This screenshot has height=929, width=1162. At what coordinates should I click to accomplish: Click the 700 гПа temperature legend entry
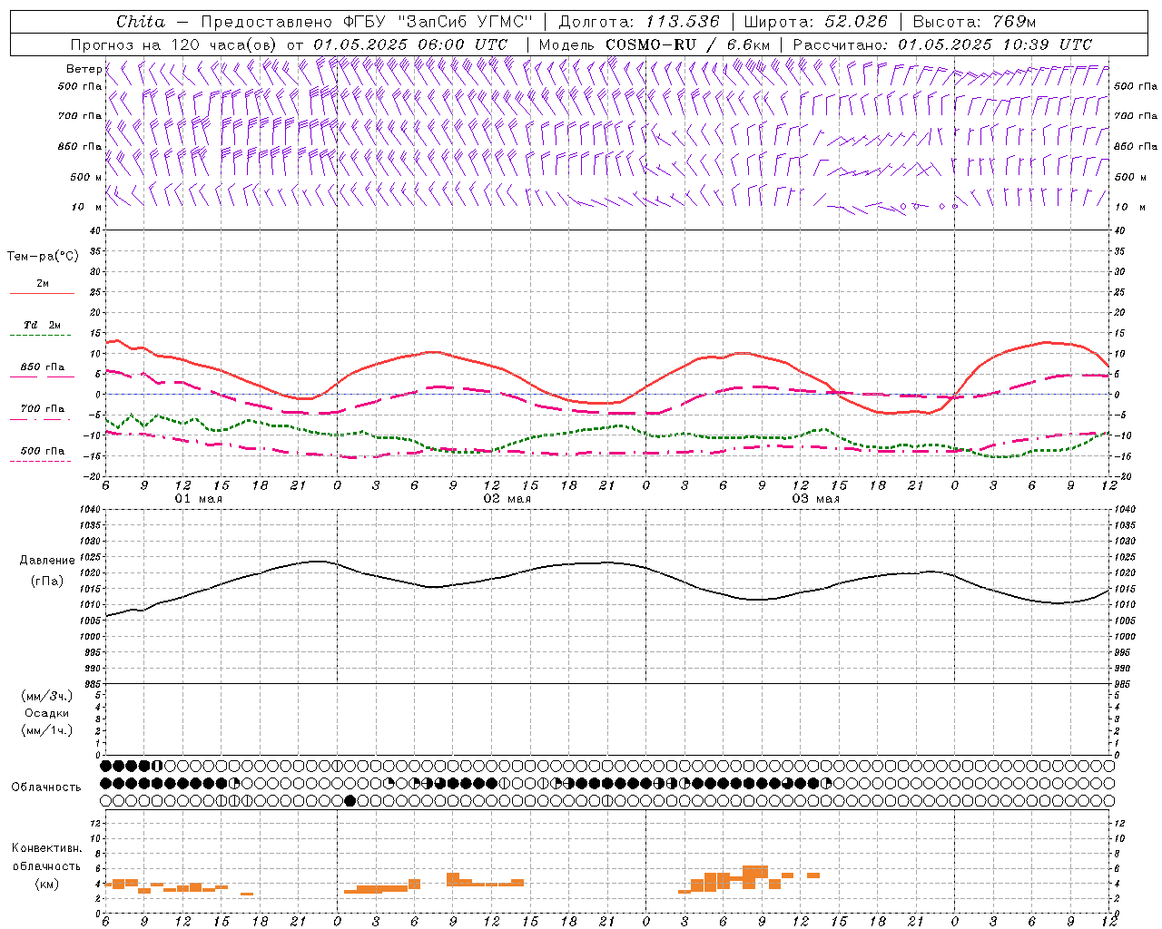[x=43, y=408]
